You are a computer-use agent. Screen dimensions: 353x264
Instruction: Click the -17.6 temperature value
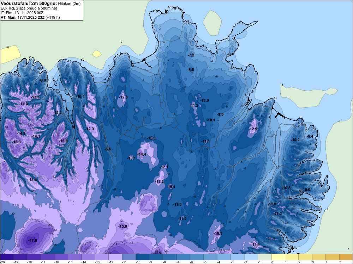tap(32, 241)
